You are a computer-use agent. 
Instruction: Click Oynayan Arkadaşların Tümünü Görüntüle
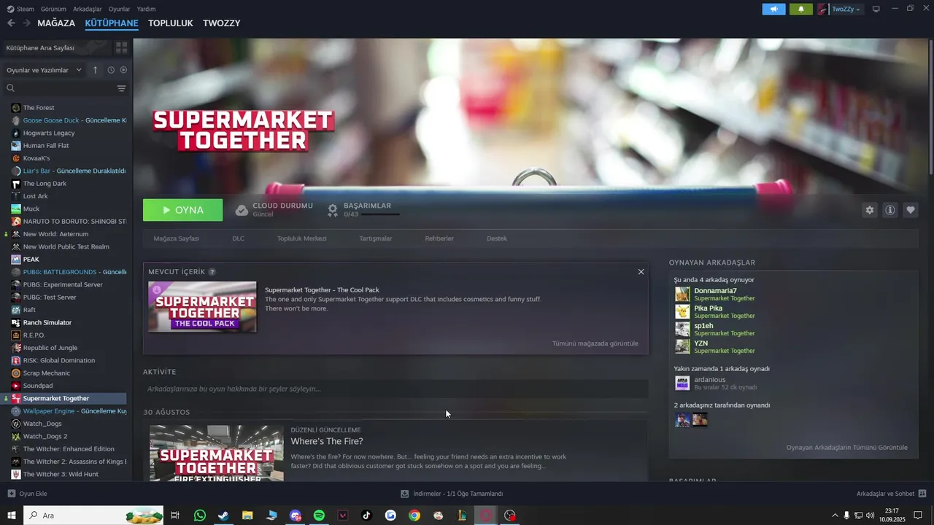pos(847,448)
